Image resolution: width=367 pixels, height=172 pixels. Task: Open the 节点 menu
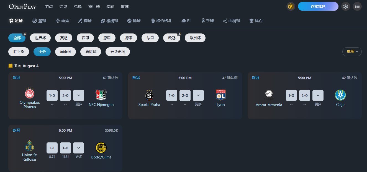(49, 7)
